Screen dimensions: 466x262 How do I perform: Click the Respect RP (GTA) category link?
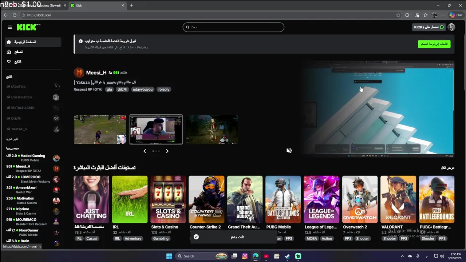click(88, 90)
